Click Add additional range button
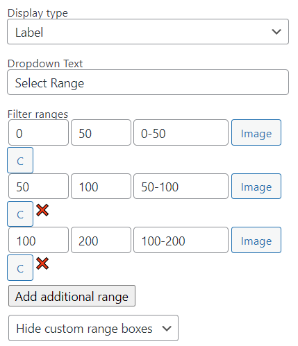The height and width of the screenshot is (346, 298). 72,296
